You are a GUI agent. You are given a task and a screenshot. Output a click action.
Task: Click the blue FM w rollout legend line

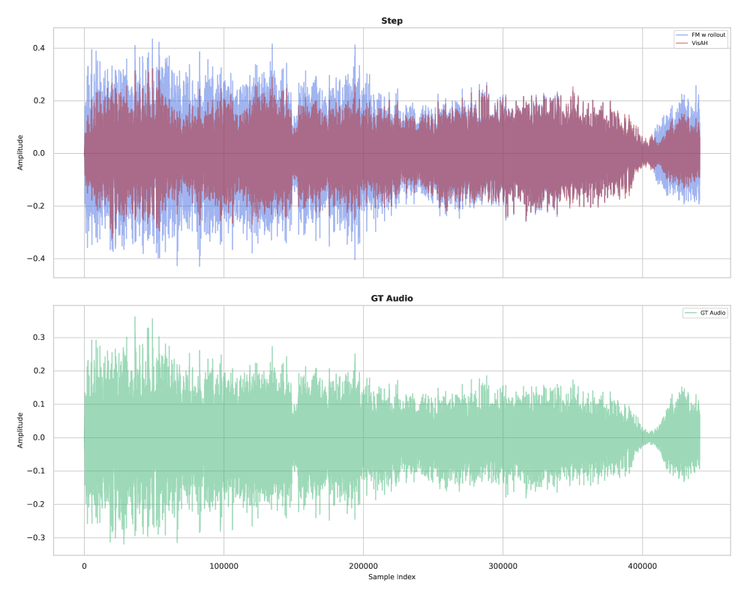click(682, 35)
